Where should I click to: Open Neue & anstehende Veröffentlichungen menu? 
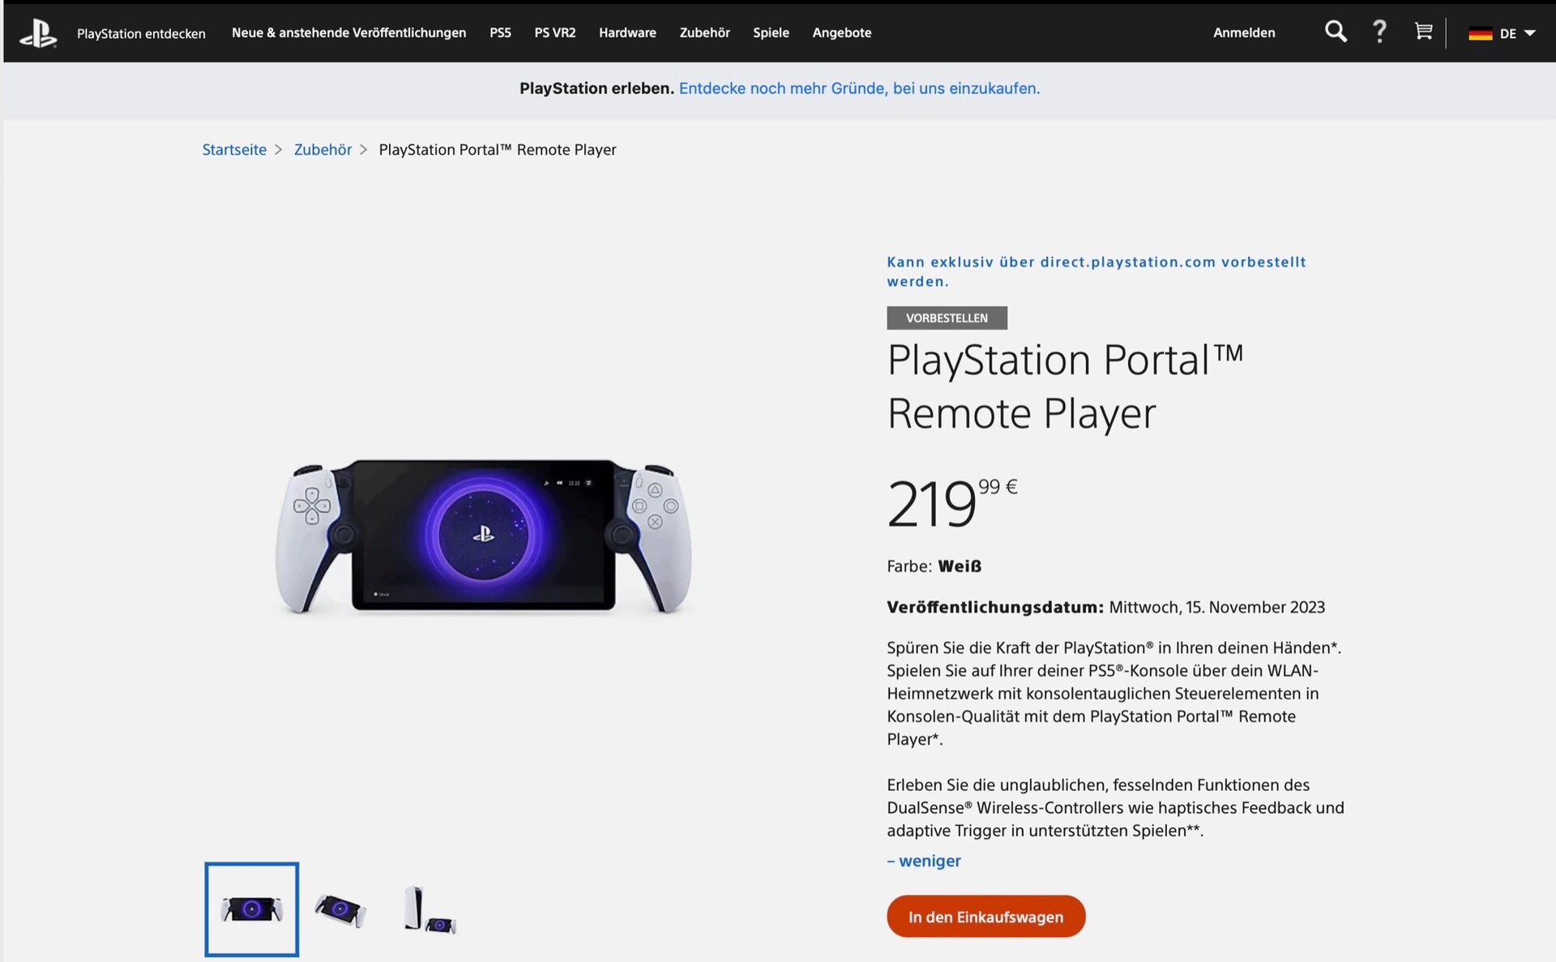[x=348, y=32]
